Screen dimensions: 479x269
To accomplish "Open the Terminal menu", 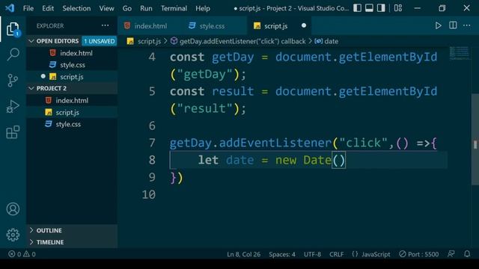I will click(x=174, y=8).
